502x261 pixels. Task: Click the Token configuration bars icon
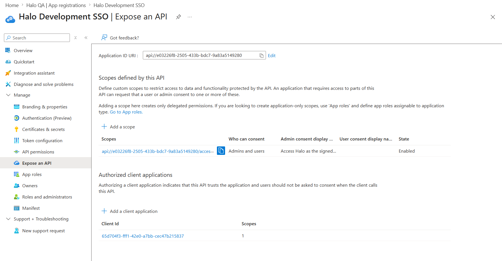point(17,140)
